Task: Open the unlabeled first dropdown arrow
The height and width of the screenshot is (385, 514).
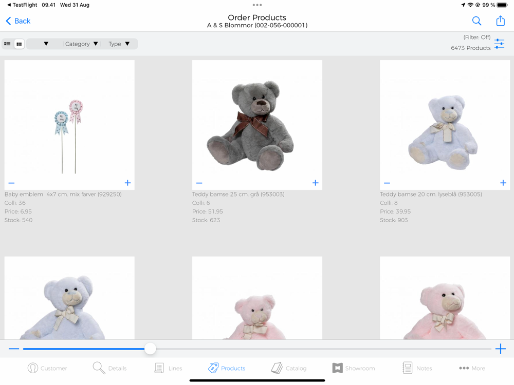Action: pyautogui.click(x=46, y=44)
